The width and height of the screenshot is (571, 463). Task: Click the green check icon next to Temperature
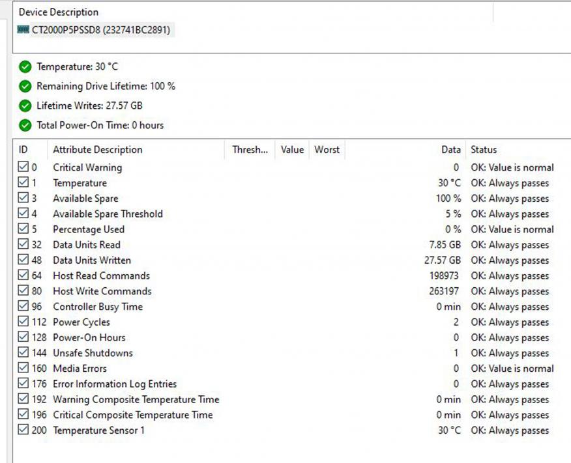25,66
